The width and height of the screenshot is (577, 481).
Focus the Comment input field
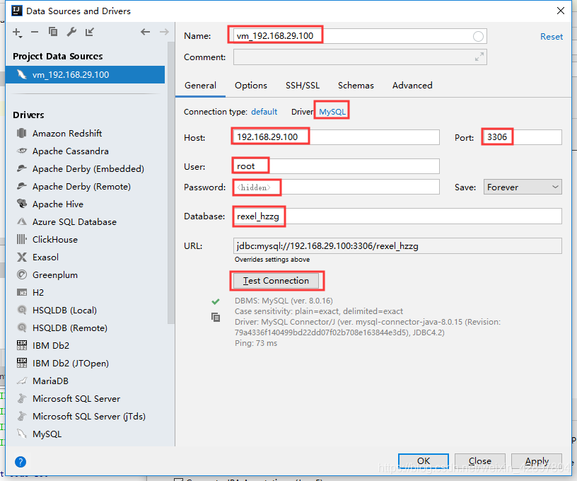tap(360, 57)
